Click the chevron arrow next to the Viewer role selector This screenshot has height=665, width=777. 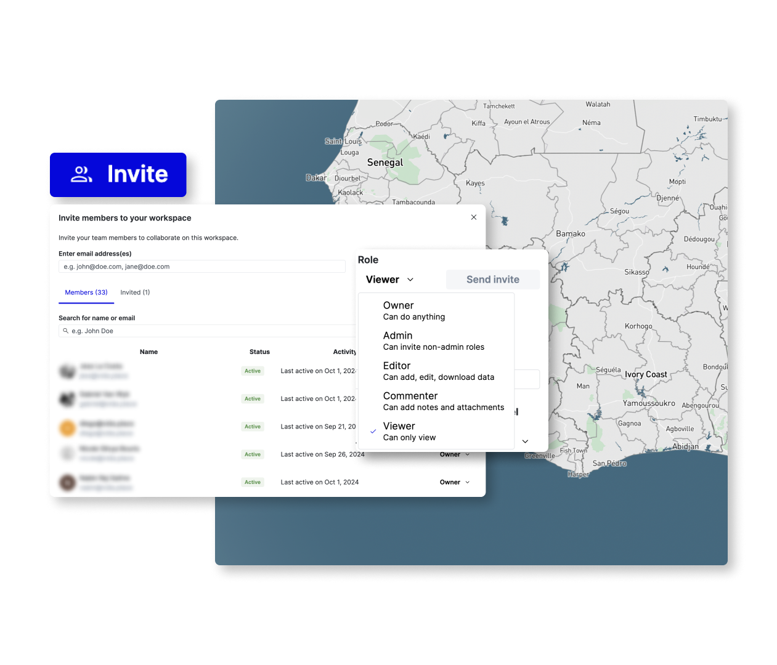[x=410, y=280]
